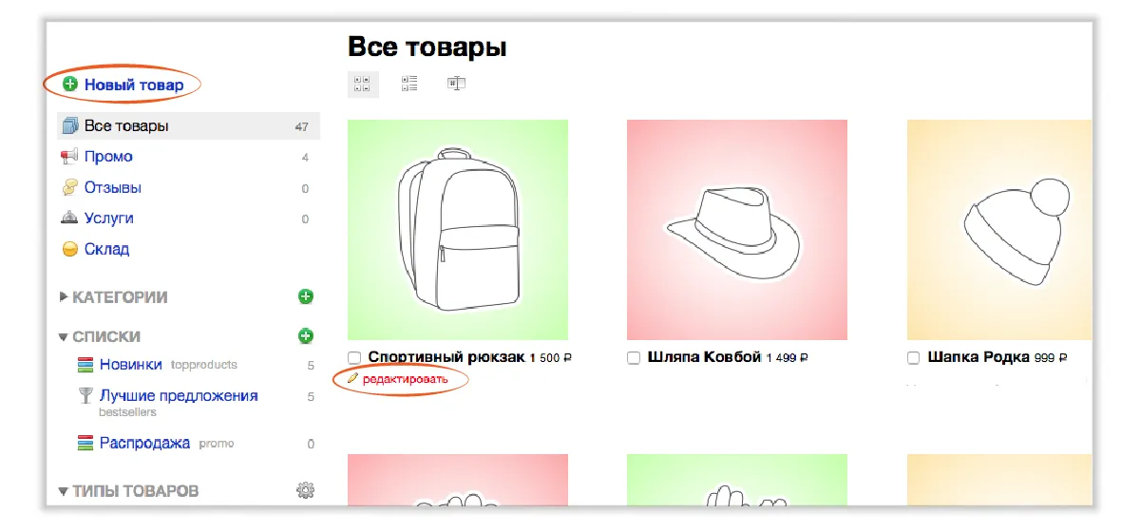Add a new category with green plus

305,296
